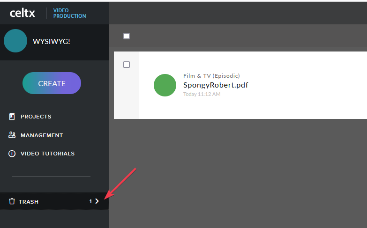
Task: Click the CREATE button
Action: point(52,83)
